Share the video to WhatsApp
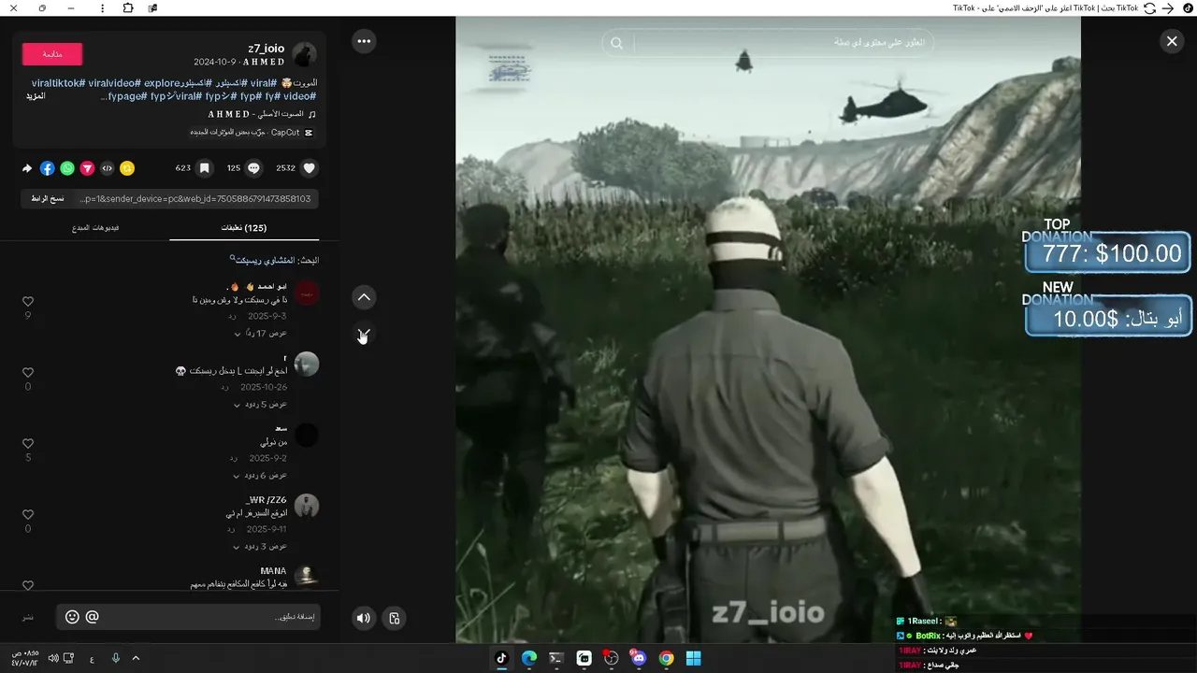Viewport: 1197px width, 673px height. 67,168
